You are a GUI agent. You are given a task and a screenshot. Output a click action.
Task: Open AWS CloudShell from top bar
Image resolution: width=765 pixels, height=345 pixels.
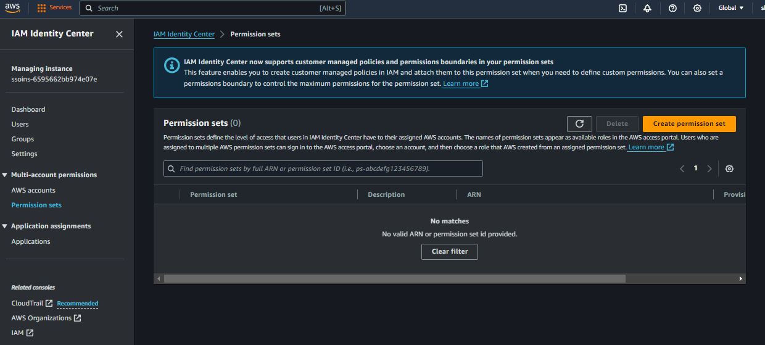(622, 8)
